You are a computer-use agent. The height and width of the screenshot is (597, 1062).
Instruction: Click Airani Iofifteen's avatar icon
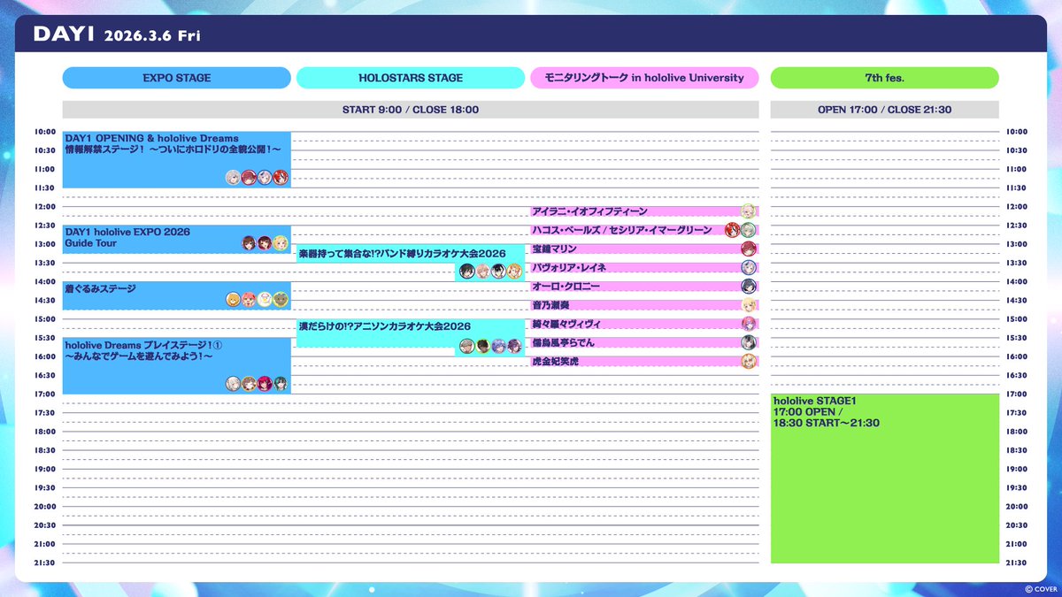[748, 211]
